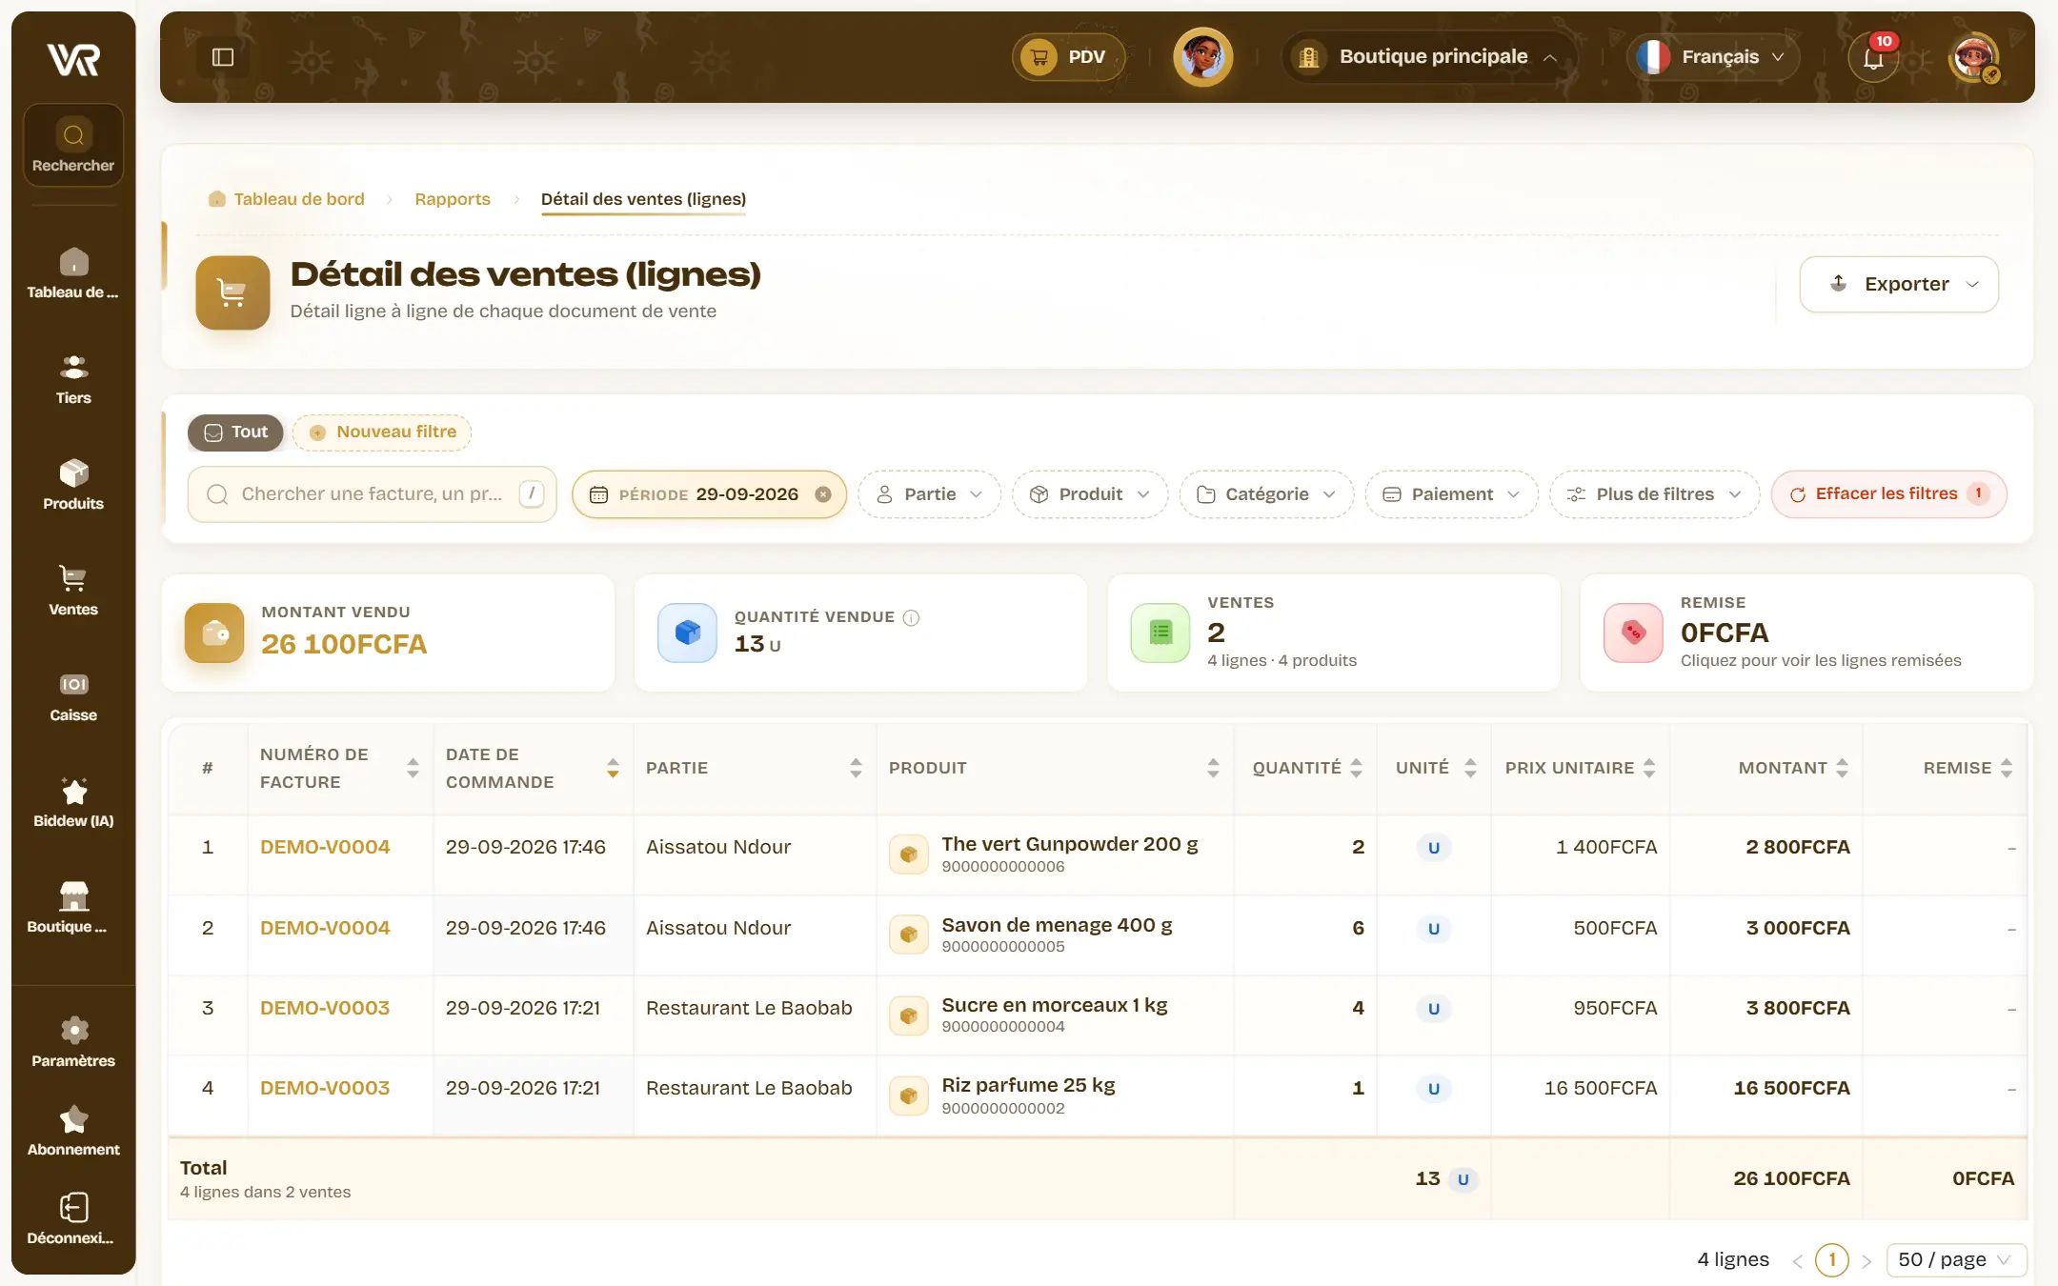This screenshot has height=1286, width=2058.
Task: Go to Tableau de bord breadcrumb
Action: [x=287, y=199]
